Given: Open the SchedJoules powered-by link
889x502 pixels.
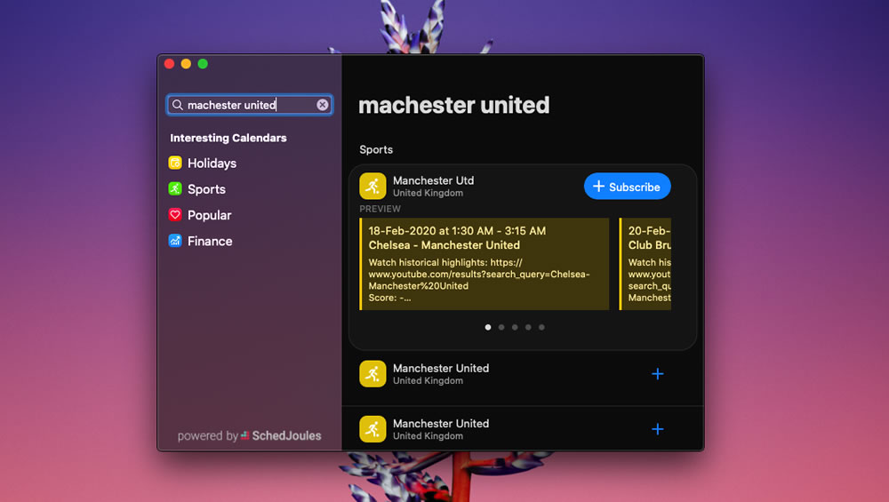Looking at the screenshot, I should pyautogui.click(x=250, y=435).
